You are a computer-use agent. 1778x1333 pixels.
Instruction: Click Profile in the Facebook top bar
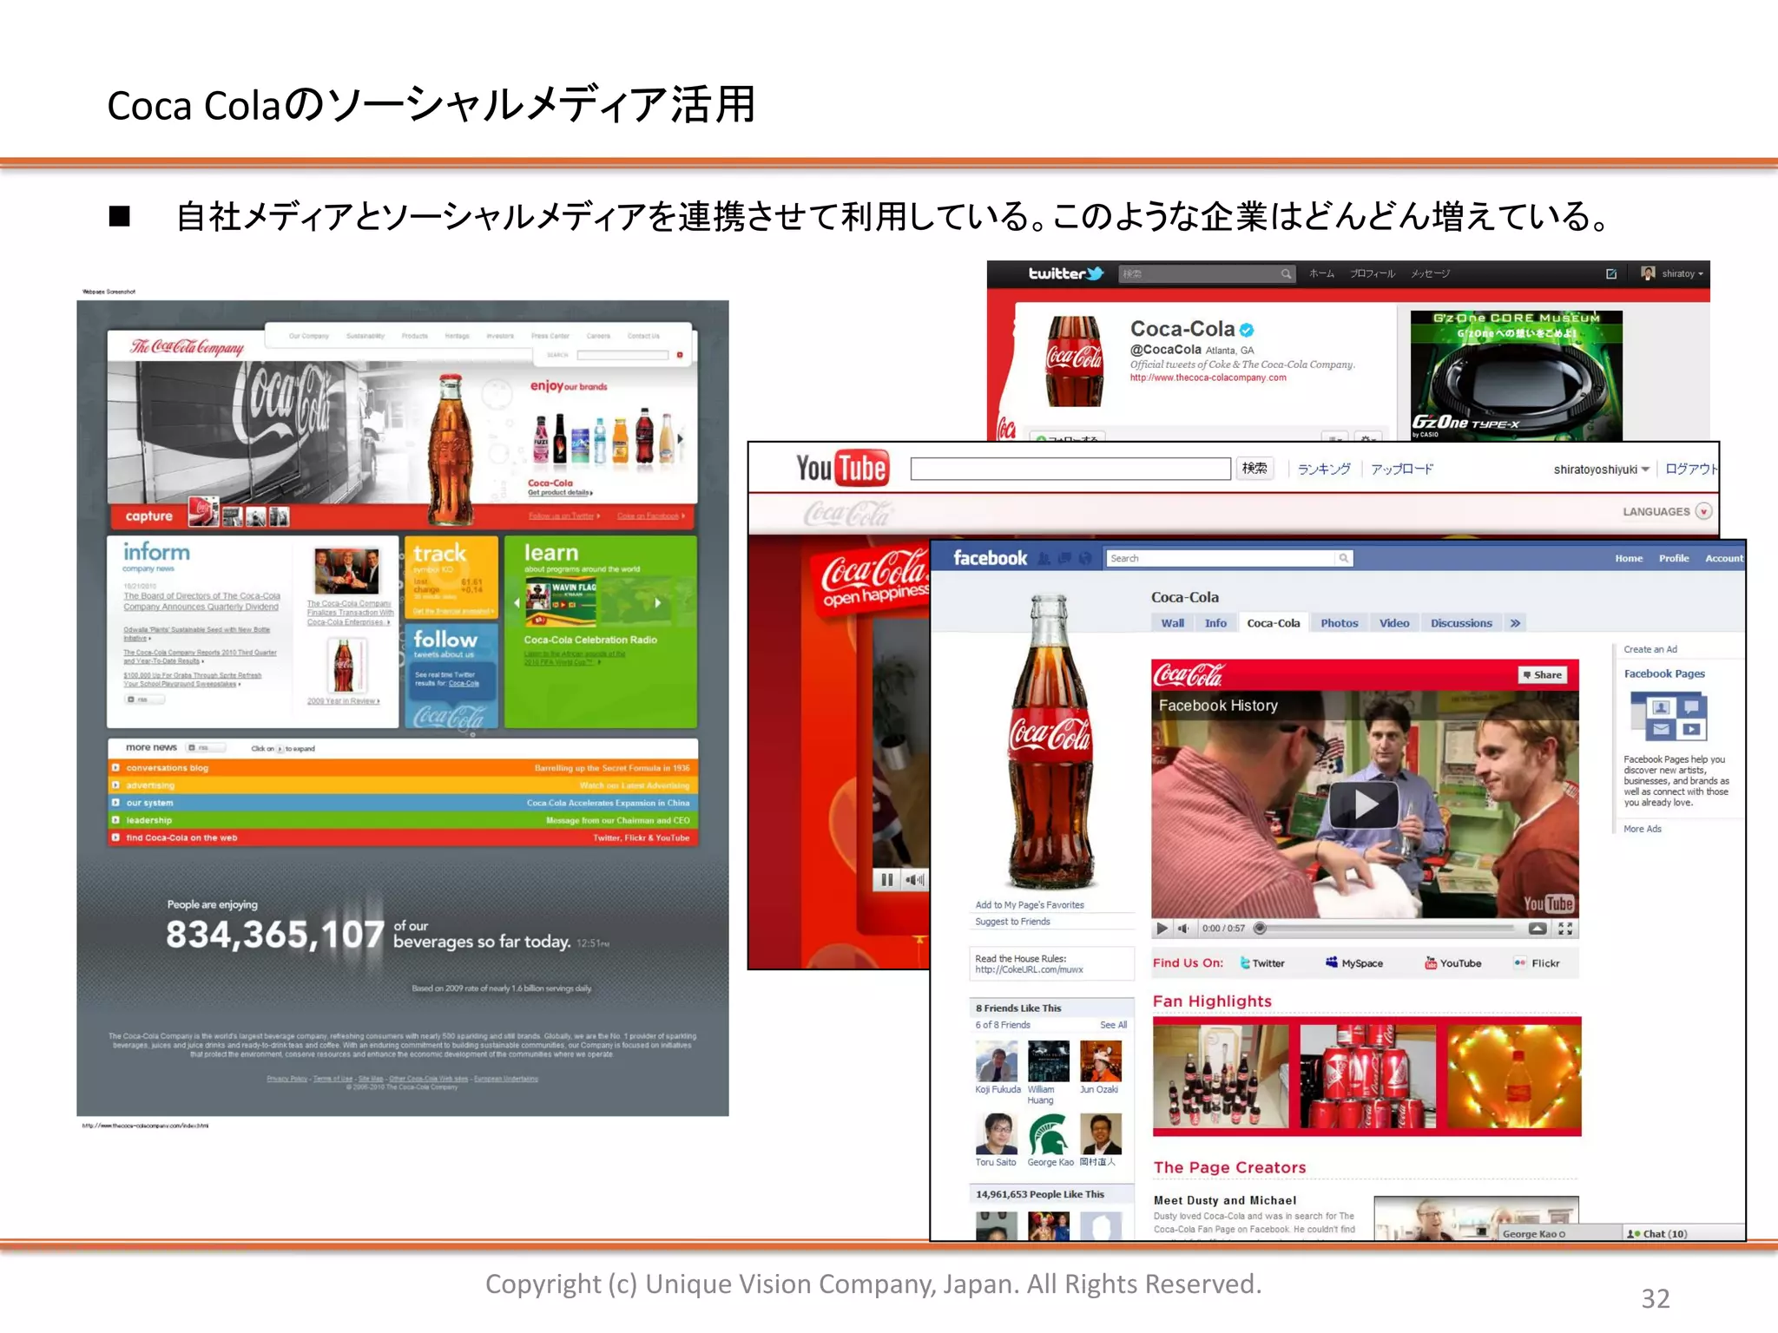point(1673,559)
